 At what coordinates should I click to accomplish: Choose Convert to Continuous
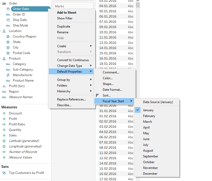(x=73, y=60)
